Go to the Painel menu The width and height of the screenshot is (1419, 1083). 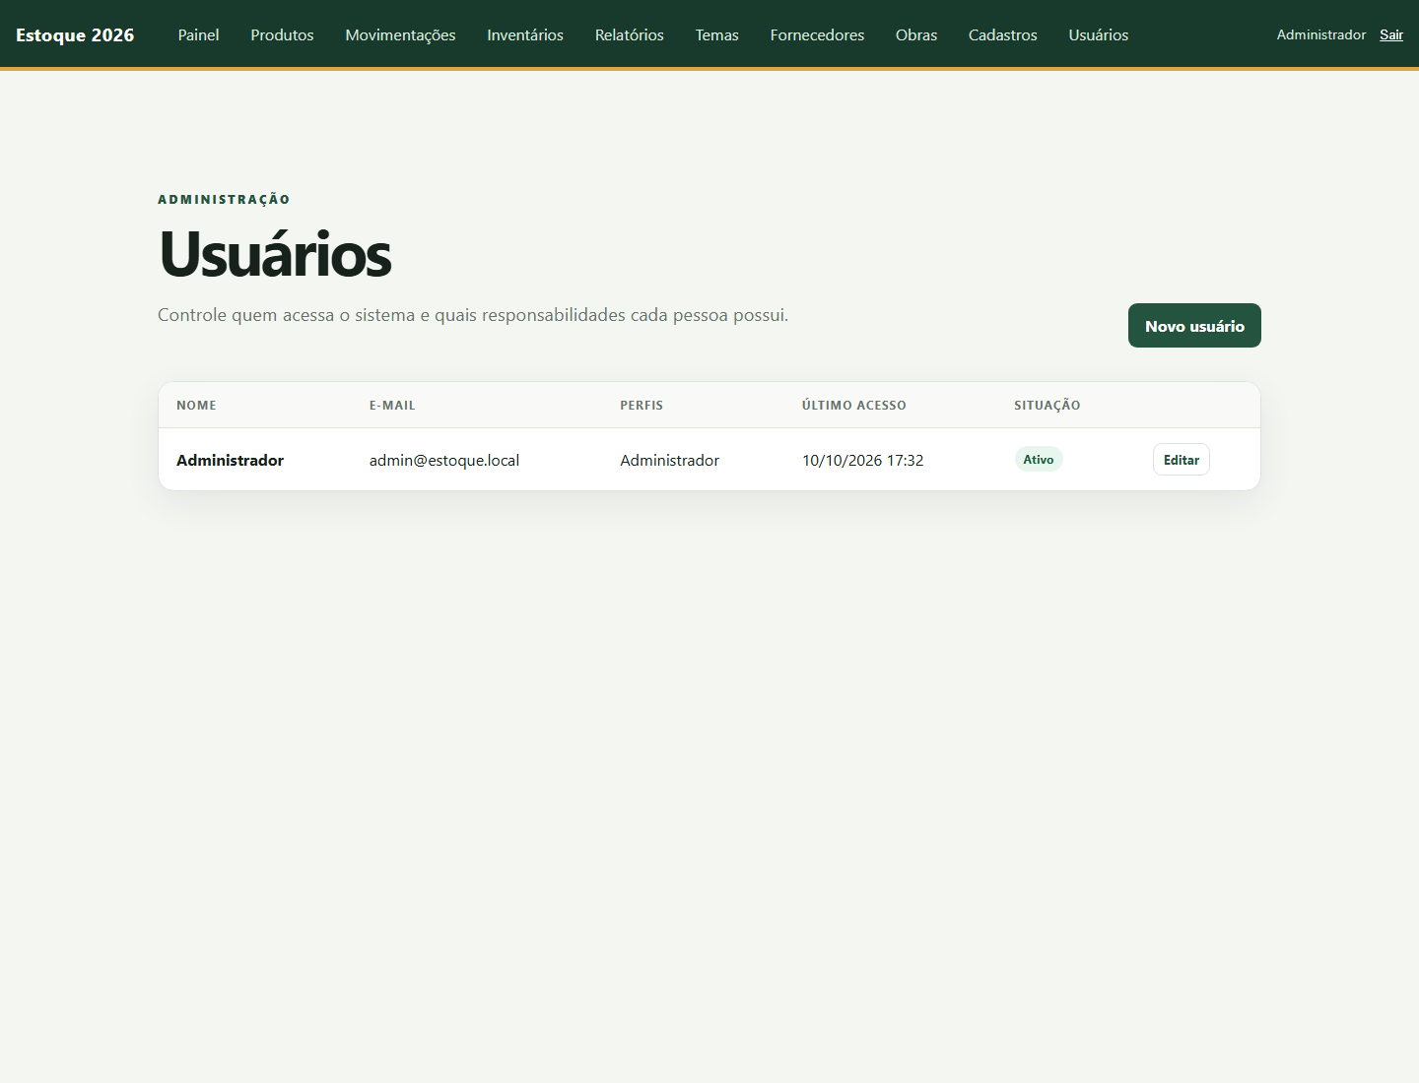[198, 34]
